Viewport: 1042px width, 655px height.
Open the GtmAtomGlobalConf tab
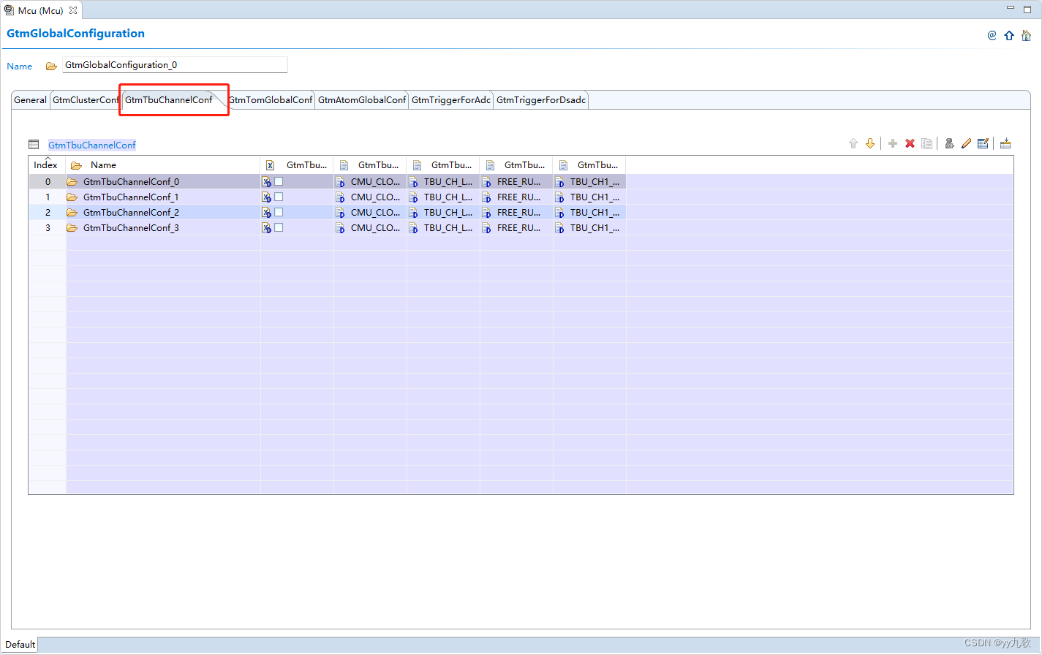(362, 100)
